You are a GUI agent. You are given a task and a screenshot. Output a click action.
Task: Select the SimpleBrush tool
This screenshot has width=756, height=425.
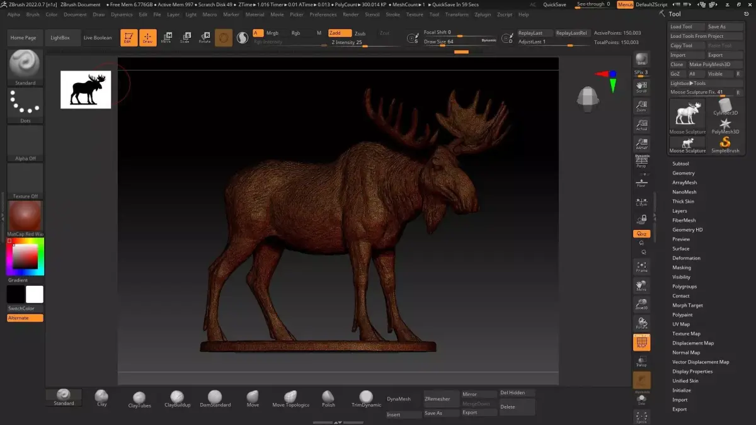[725, 145]
